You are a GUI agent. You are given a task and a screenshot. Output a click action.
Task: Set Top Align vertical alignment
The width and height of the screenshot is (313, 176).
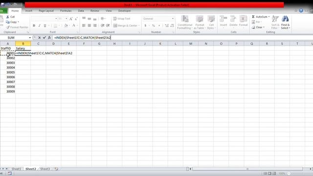point(84,19)
